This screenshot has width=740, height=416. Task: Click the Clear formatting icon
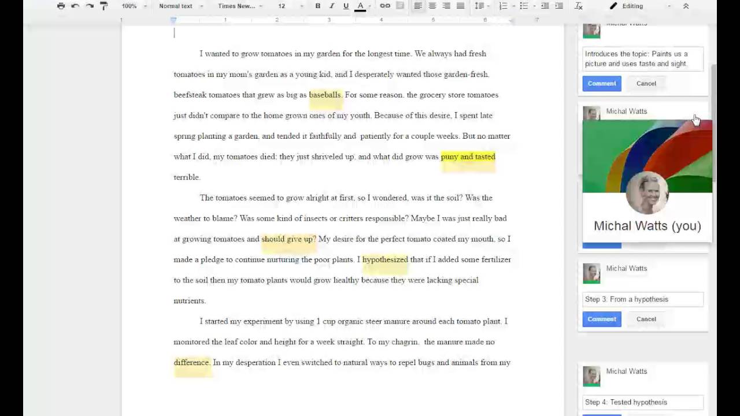(579, 6)
